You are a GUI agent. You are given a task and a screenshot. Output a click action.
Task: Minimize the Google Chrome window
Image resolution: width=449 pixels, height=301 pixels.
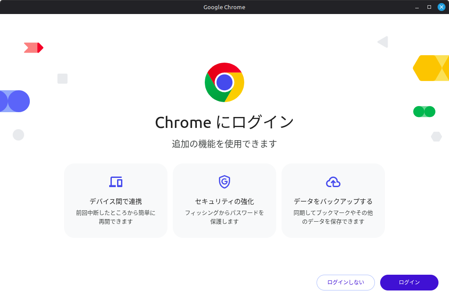[x=417, y=7]
